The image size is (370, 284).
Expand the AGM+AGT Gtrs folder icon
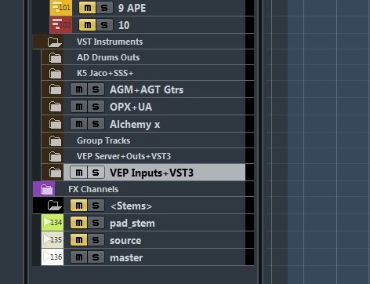(56, 89)
